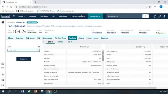The image size is (168, 94).
Task: Open Рейтинги: события in top navigation
Action: [78, 16]
